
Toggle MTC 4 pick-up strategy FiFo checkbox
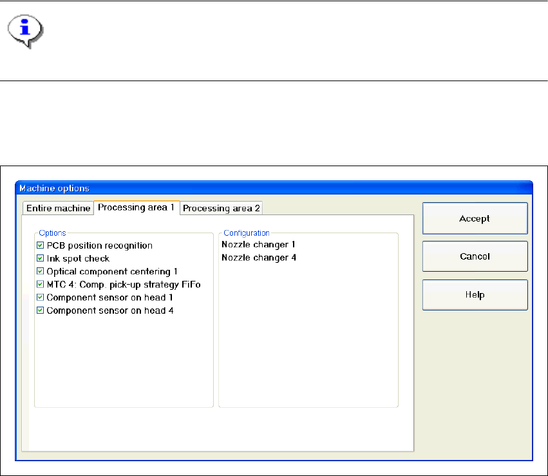[41, 284]
